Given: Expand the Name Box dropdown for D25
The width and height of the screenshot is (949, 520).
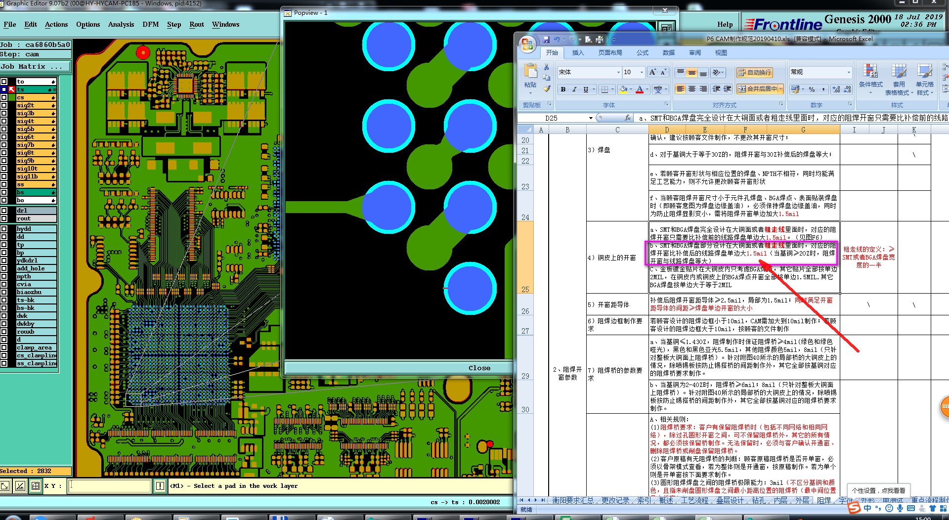Looking at the screenshot, I should click(x=591, y=118).
